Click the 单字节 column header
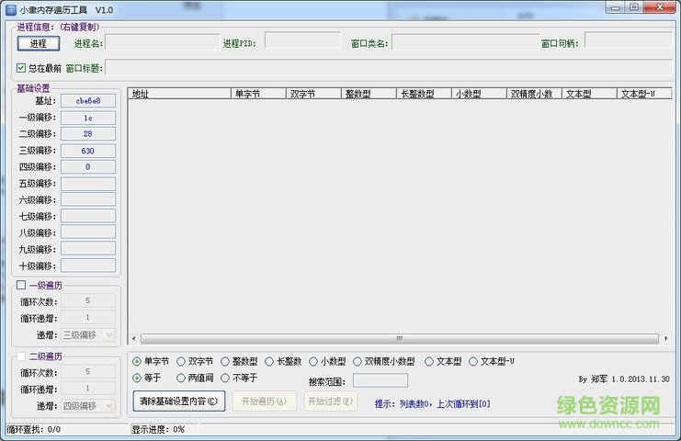The image size is (681, 441). coord(258,94)
